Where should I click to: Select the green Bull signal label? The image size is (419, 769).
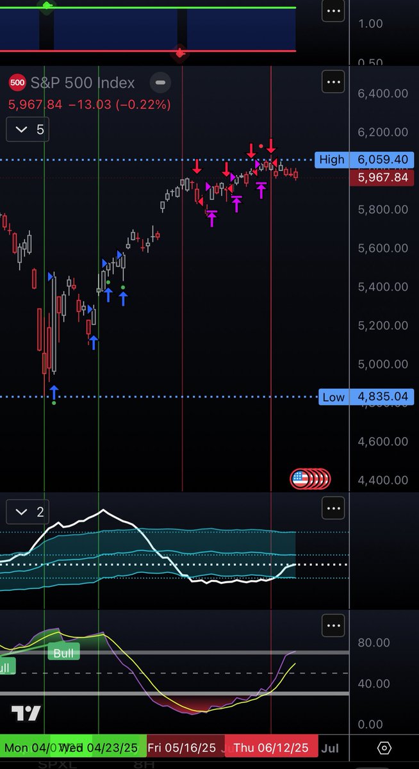(x=64, y=652)
